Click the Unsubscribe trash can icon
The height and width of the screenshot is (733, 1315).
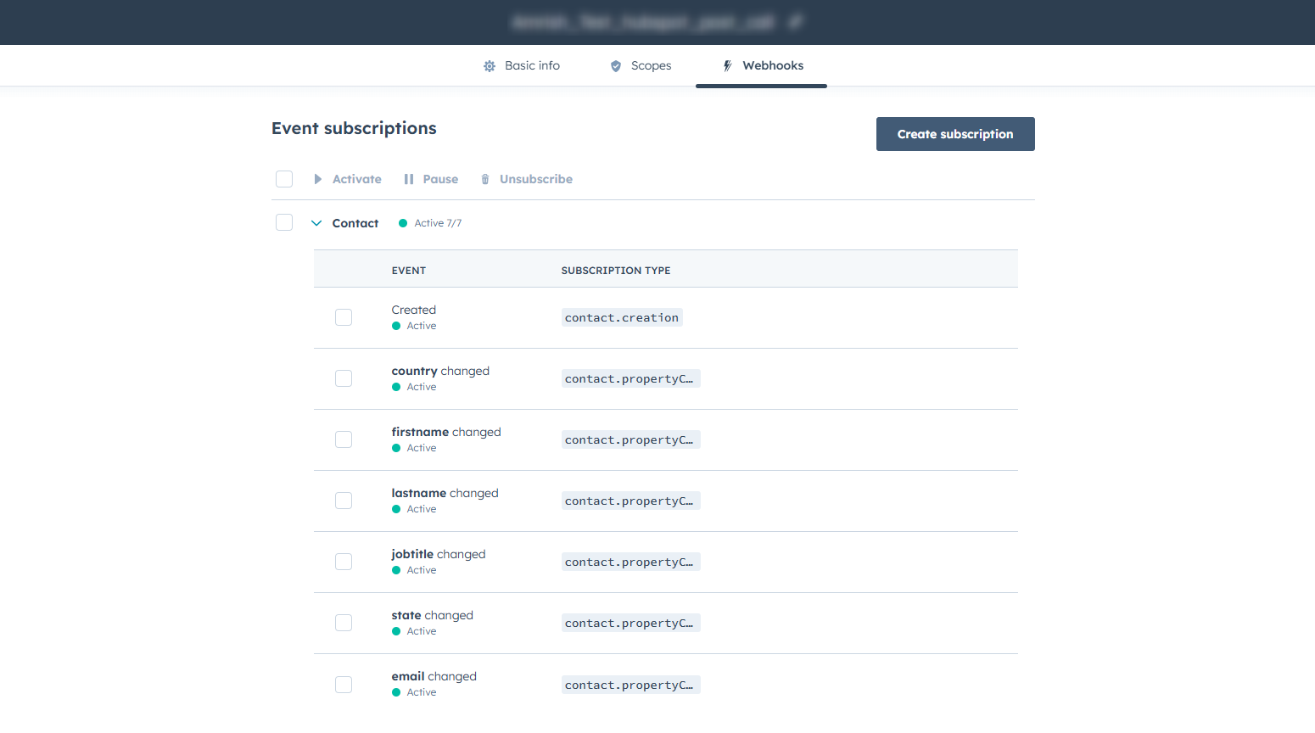(x=485, y=179)
